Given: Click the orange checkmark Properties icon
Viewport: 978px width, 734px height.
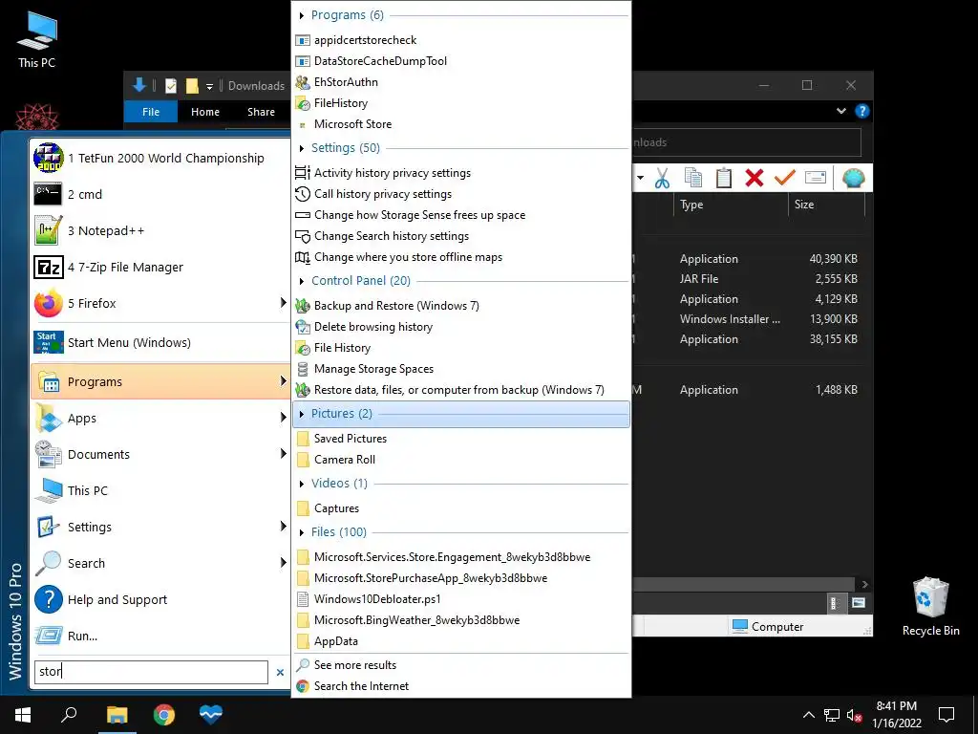Looking at the screenshot, I should coord(785,179).
